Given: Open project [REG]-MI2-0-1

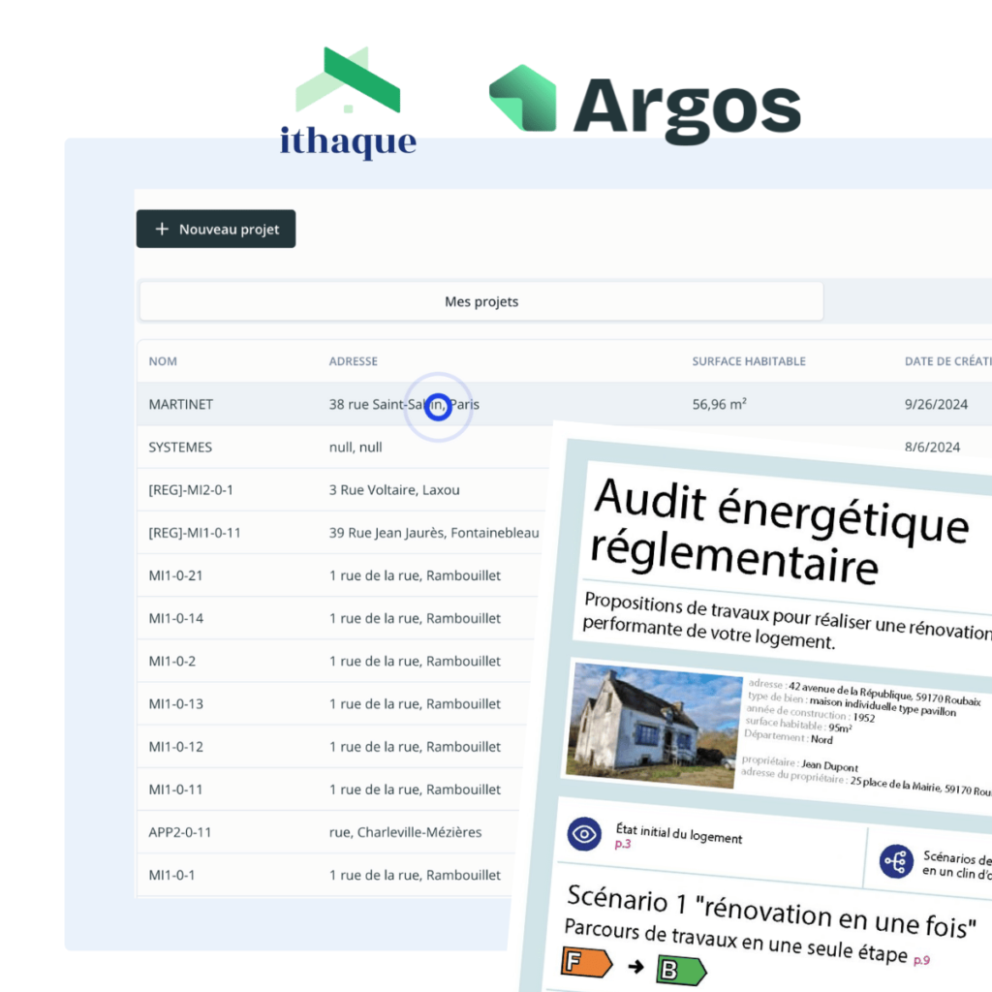Looking at the screenshot, I should point(191,490).
